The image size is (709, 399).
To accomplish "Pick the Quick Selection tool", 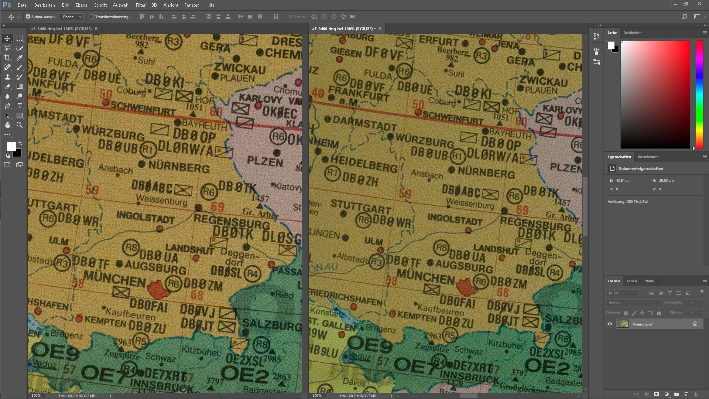I will (20, 48).
